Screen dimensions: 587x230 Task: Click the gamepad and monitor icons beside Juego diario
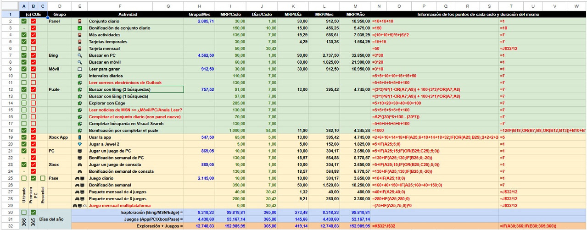point(79,178)
